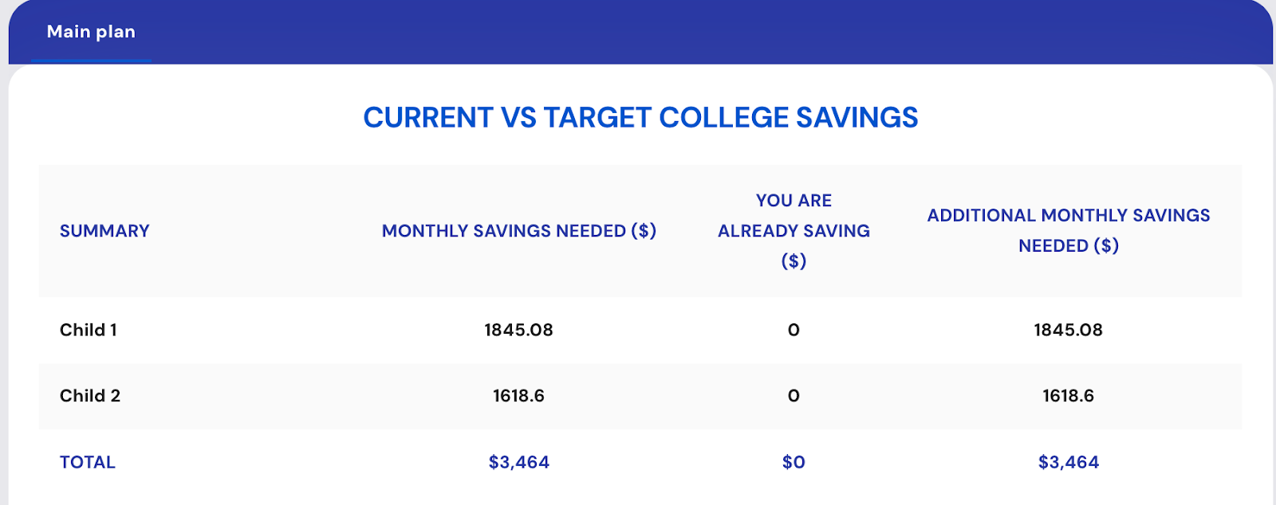Switch to the Main plan tab
1276x505 pixels.
pyautogui.click(x=91, y=32)
